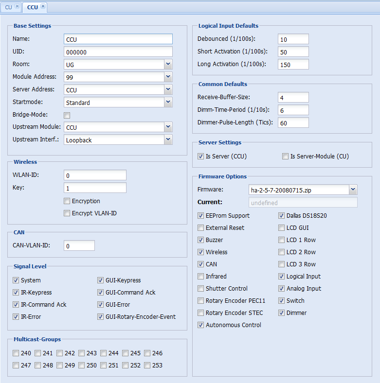This screenshot has width=380, height=383.
Task: Toggle the Bridge-Mode checkbox
Action: (x=67, y=115)
